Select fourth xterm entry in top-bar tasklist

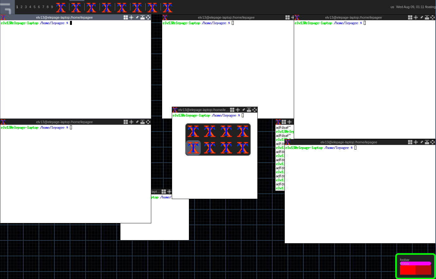pyautogui.click(x=107, y=7)
